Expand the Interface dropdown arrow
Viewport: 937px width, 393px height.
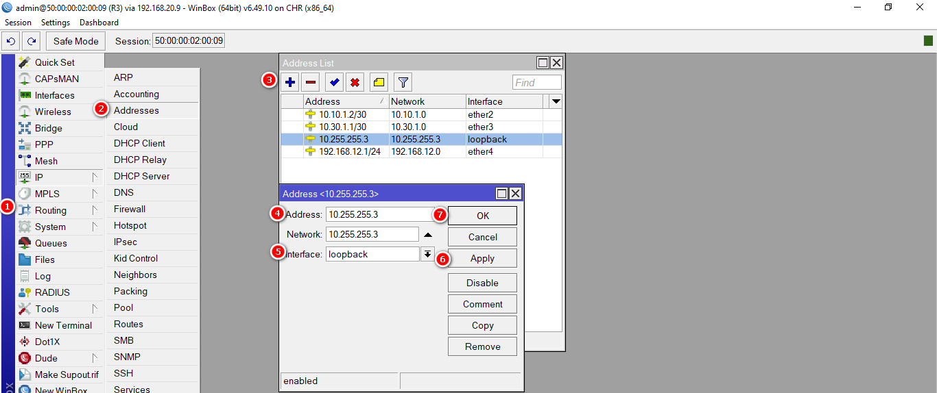[x=427, y=254]
